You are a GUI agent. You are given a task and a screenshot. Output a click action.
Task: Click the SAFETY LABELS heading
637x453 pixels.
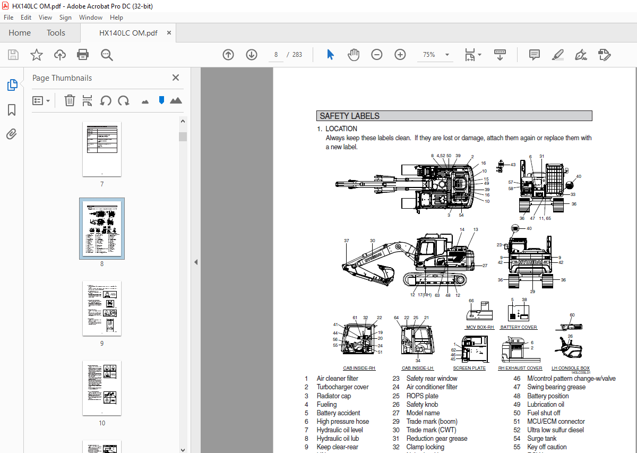349,116
